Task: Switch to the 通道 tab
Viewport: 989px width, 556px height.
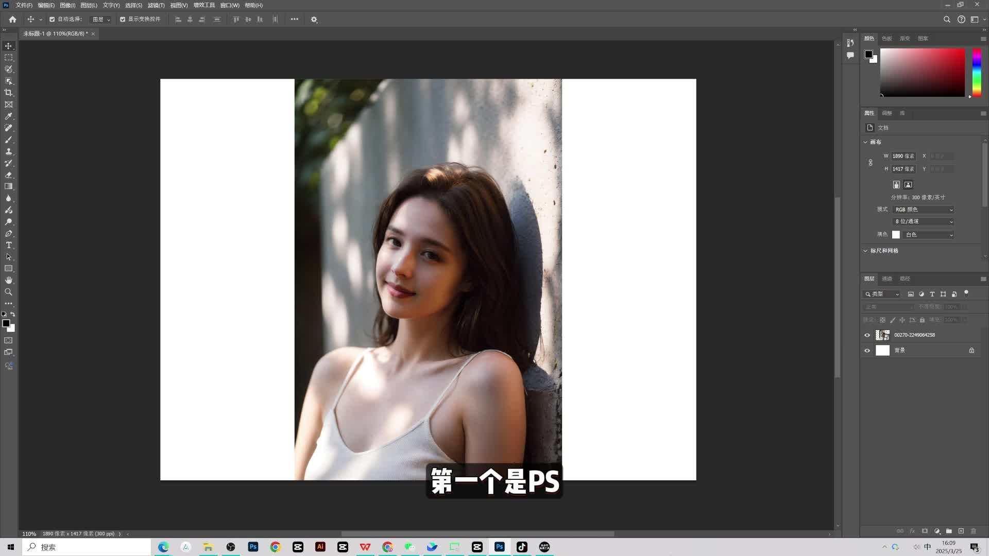Action: (887, 279)
